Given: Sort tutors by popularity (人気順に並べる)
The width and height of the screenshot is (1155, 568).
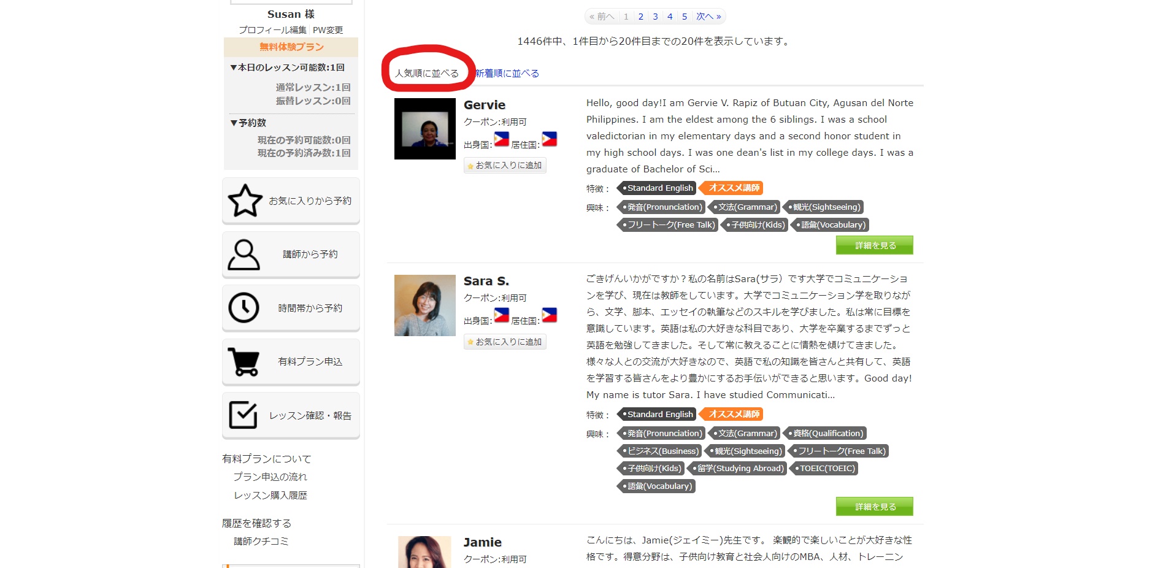Looking at the screenshot, I should coord(427,74).
